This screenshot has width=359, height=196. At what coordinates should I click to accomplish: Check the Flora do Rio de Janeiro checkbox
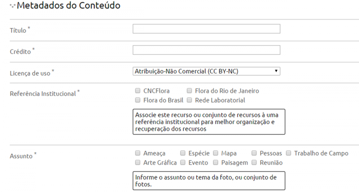click(x=189, y=91)
